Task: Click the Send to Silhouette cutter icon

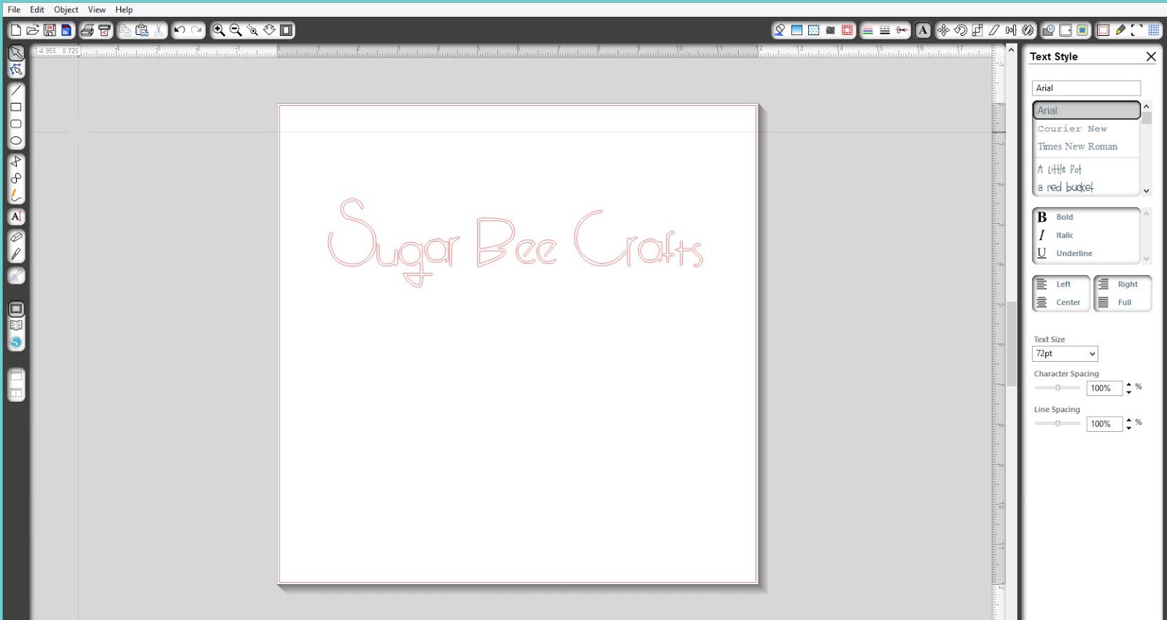Action: pyautogui.click(x=105, y=30)
